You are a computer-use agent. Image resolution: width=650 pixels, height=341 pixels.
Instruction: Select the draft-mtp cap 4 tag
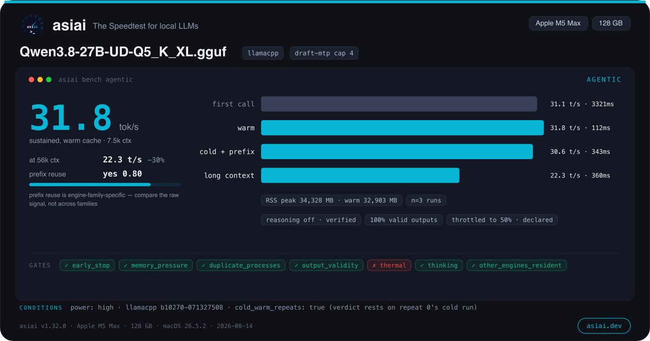[324, 53]
